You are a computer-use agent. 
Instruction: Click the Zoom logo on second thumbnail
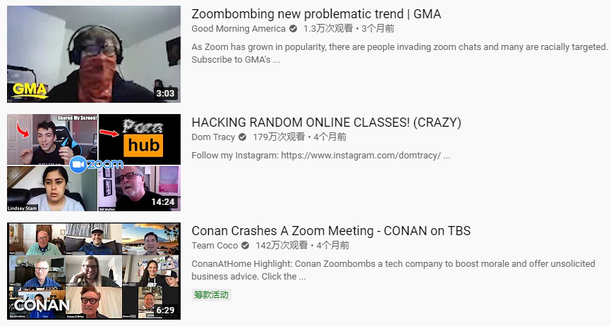(97, 164)
